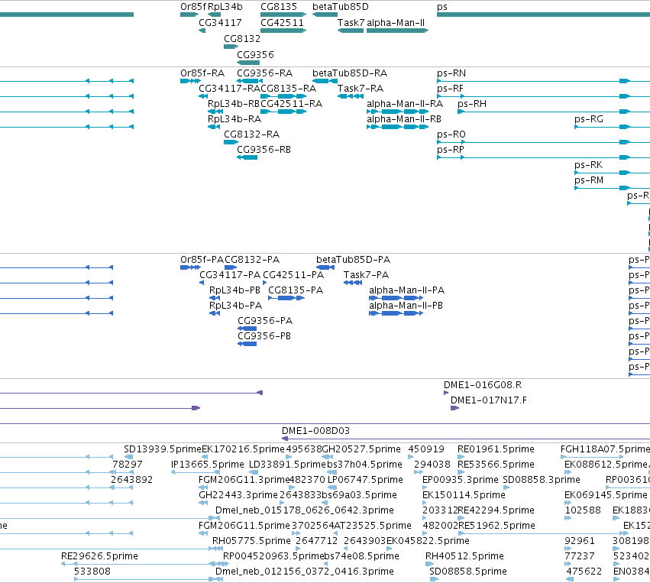The height and width of the screenshot is (583, 650).
Task: Select the FGM206G11.3prime EST label
Action: pos(244,480)
